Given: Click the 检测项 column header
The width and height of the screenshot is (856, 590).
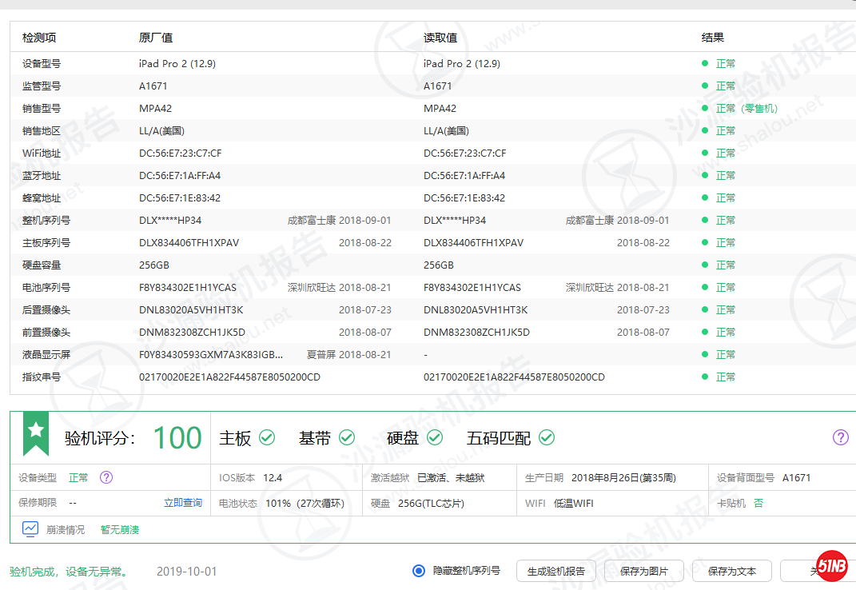Looking at the screenshot, I should (x=39, y=38).
